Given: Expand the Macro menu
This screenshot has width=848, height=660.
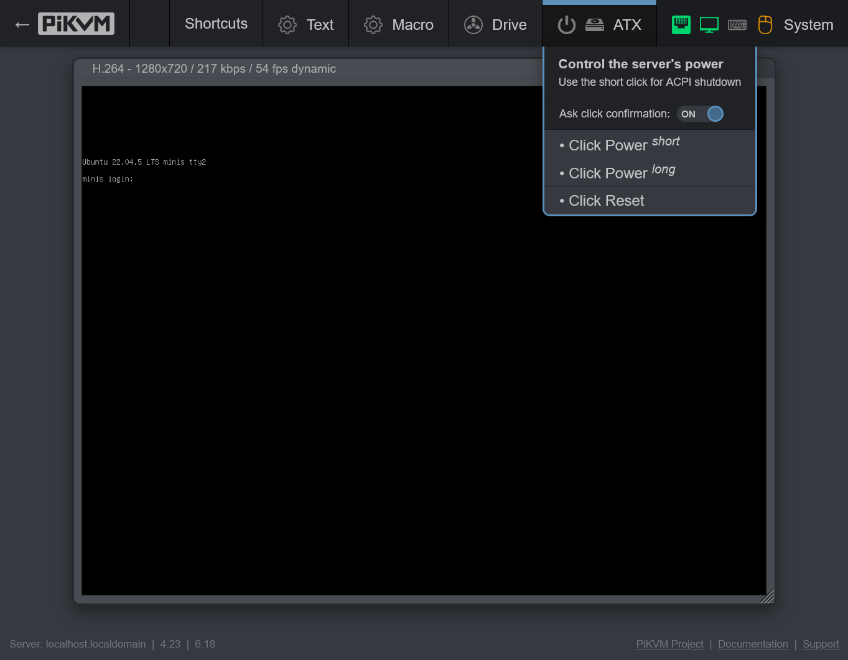Looking at the screenshot, I should (x=399, y=24).
